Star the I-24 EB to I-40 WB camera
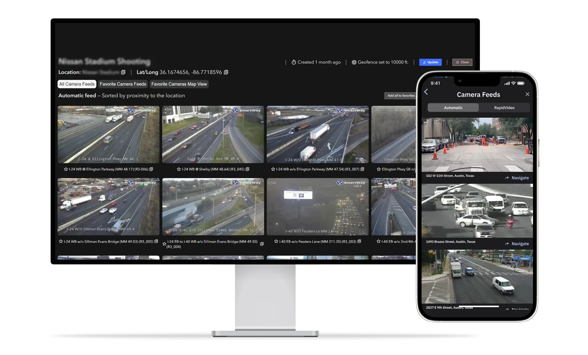 click(164, 244)
